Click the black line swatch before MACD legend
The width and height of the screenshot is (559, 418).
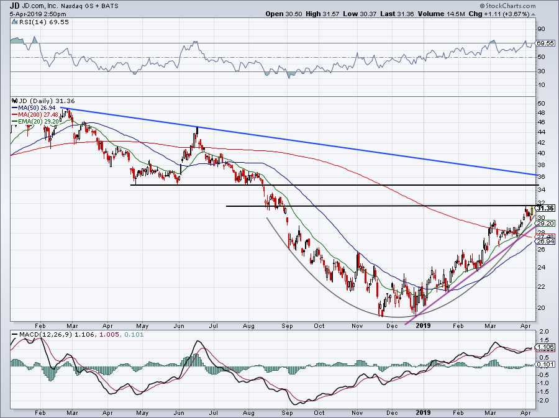pos(15,335)
